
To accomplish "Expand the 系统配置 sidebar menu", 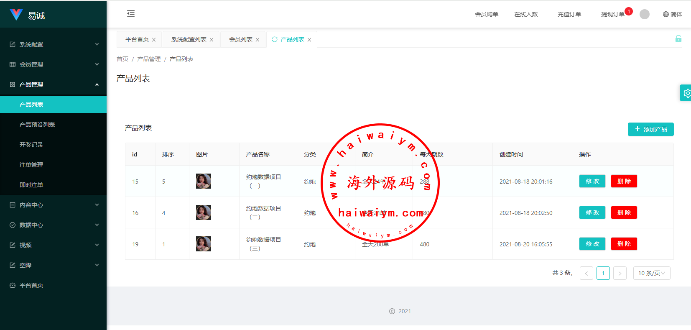I will coord(54,44).
